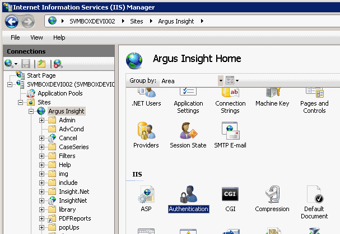Click the Save icon in Connections toolbar
Screen dimensions: 340x234
(26, 64)
